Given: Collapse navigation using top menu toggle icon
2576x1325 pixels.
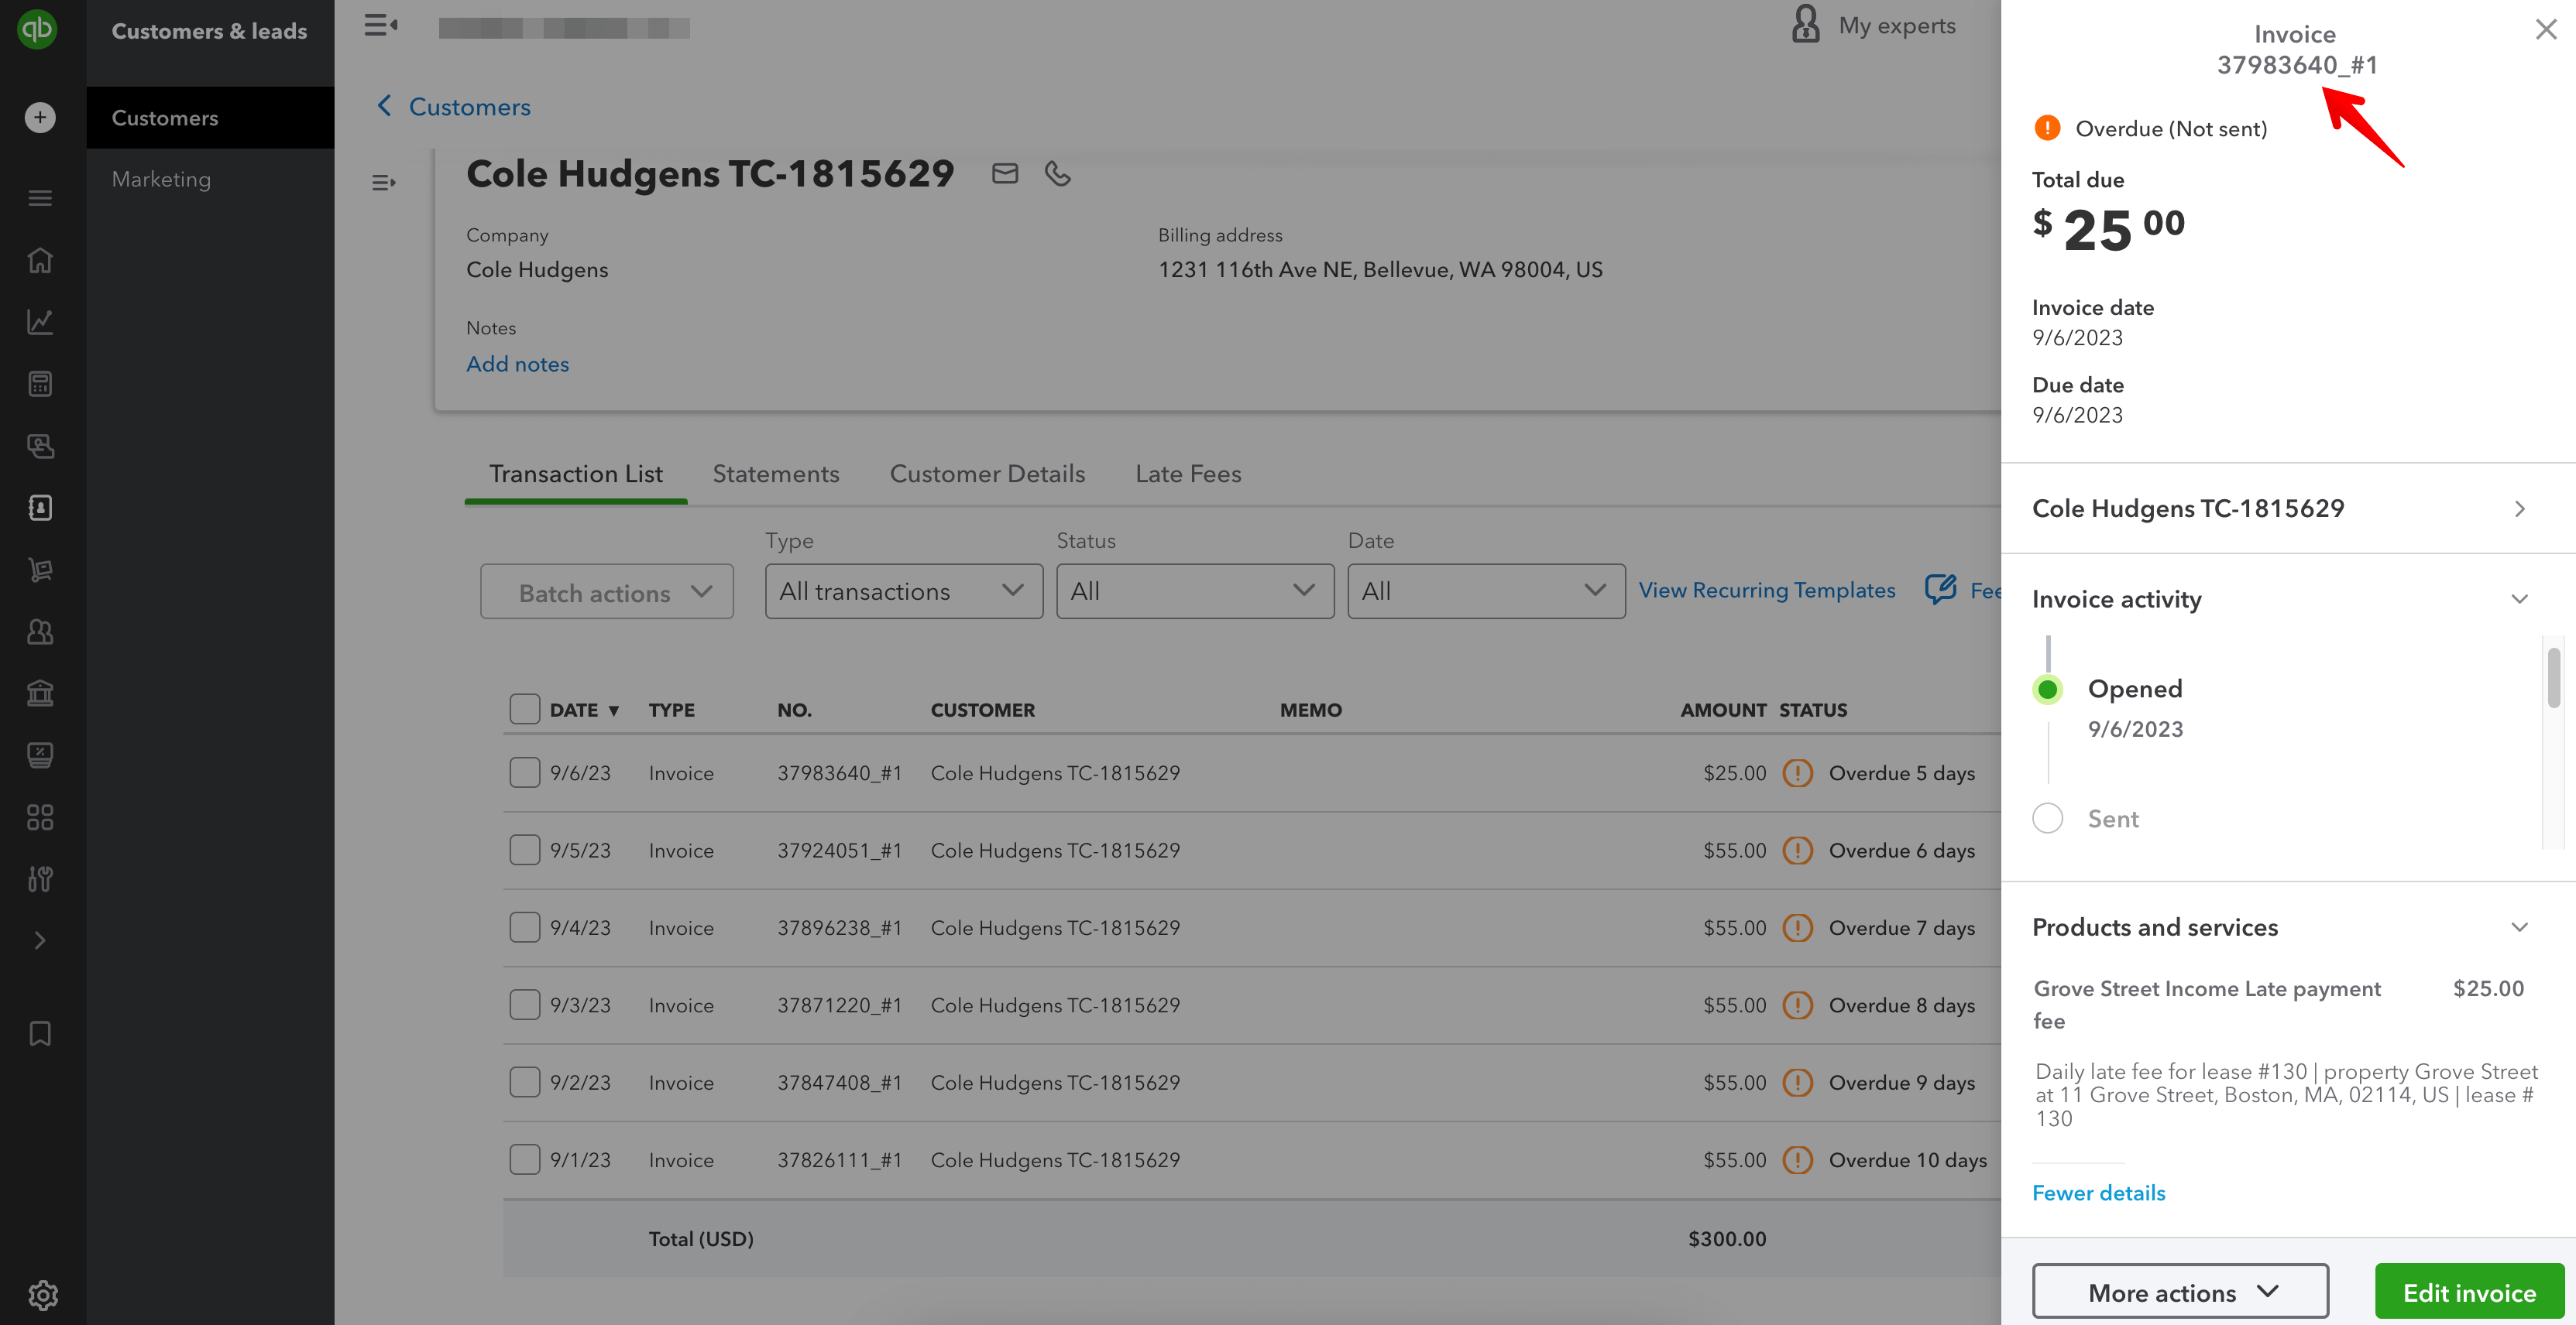Looking at the screenshot, I should 380,25.
